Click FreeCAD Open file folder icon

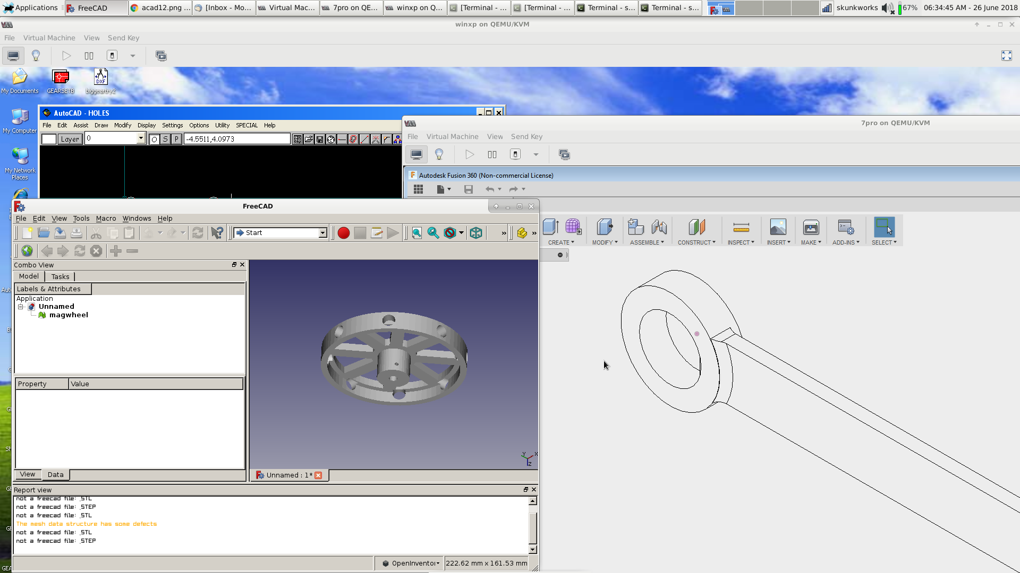click(x=44, y=233)
